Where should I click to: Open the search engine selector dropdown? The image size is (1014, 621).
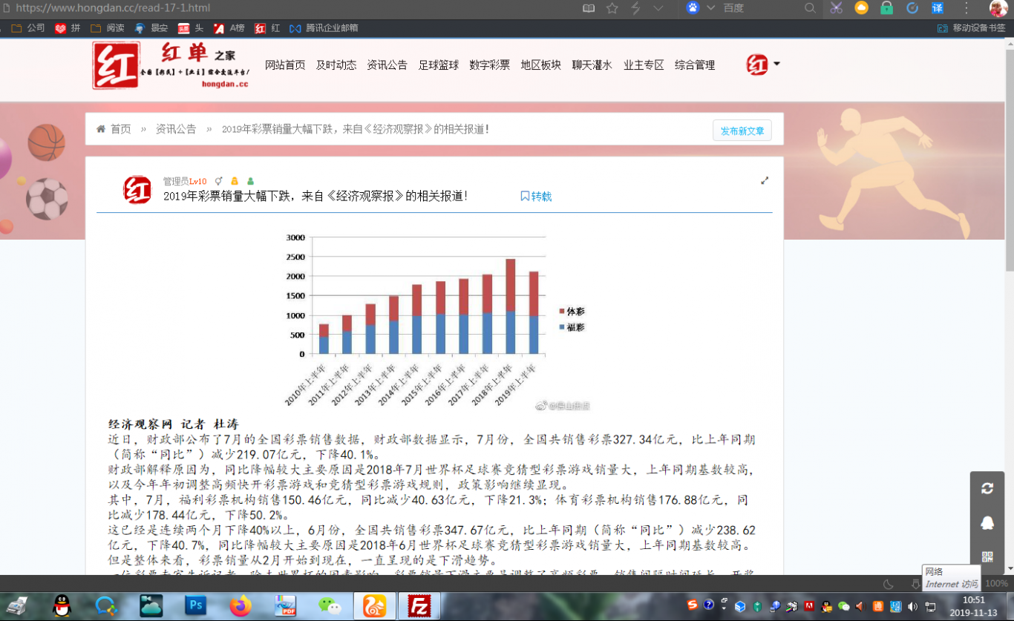pos(710,8)
